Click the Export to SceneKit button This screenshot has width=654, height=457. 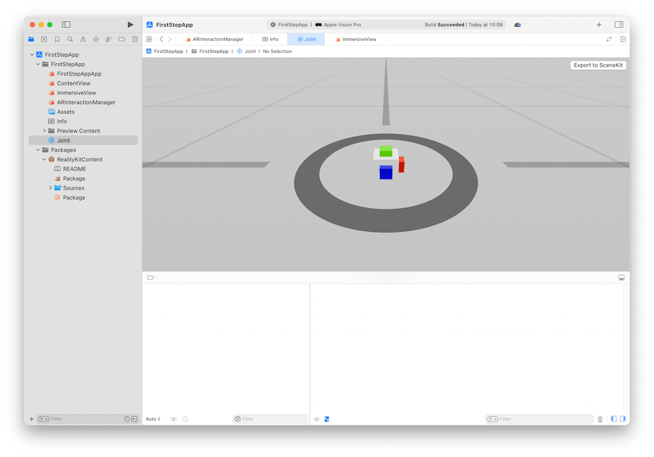click(x=597, y=65)
